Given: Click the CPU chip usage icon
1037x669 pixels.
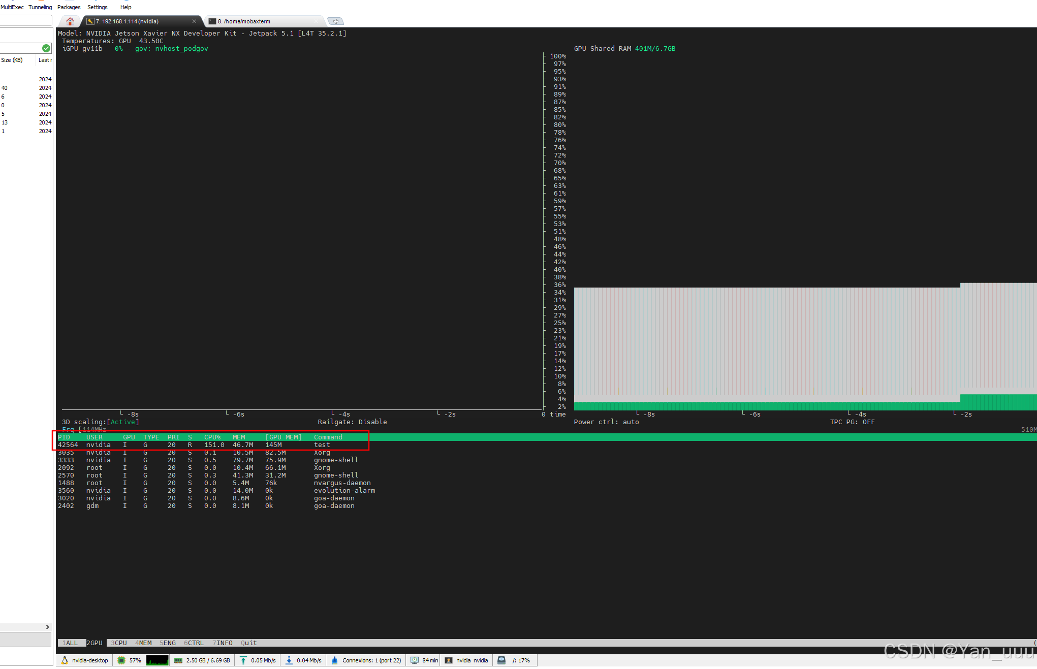Looking at the screenshot, I should click(x=121, y=660).
